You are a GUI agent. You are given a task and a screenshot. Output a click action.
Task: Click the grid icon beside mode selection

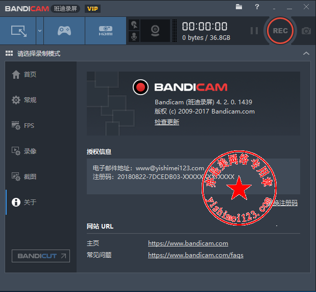click(9, 53)
